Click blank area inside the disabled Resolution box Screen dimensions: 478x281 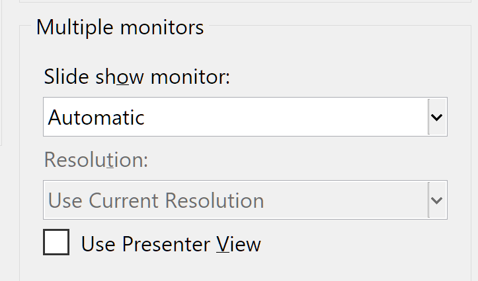click(344, 200)
